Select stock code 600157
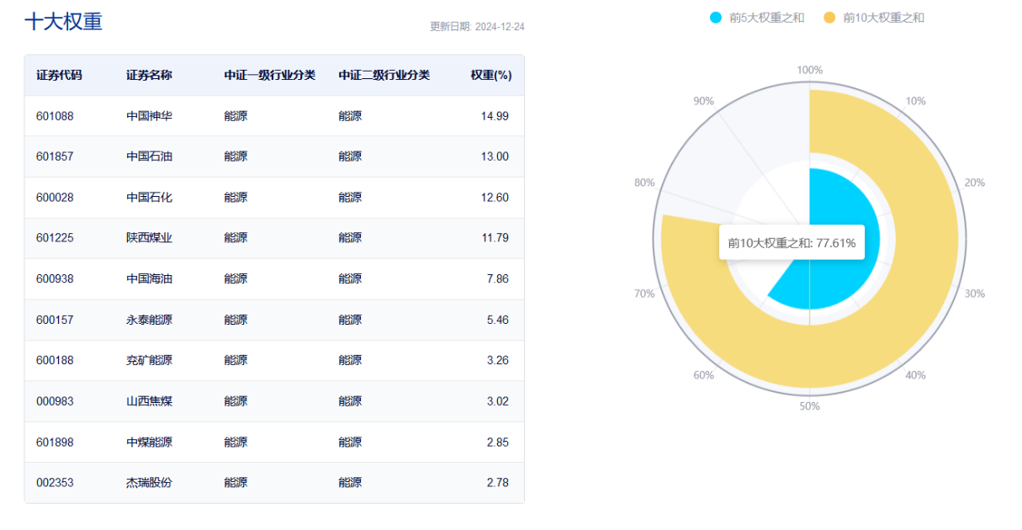Viewport: 1022px width, 530px height. pyautogui.click(x=55, y=320)
